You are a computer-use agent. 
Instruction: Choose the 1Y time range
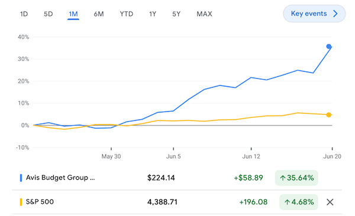click(x=153, y=14)
